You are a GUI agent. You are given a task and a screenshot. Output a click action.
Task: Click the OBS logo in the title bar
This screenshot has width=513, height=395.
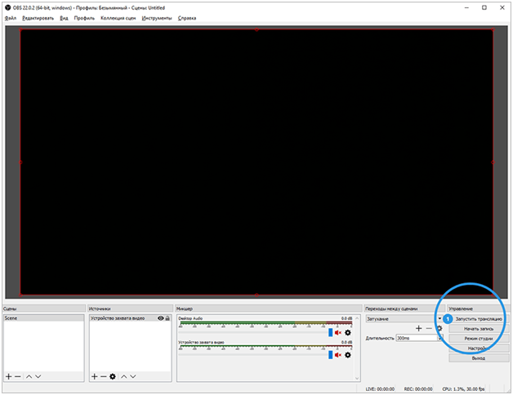tap(8, 7)
